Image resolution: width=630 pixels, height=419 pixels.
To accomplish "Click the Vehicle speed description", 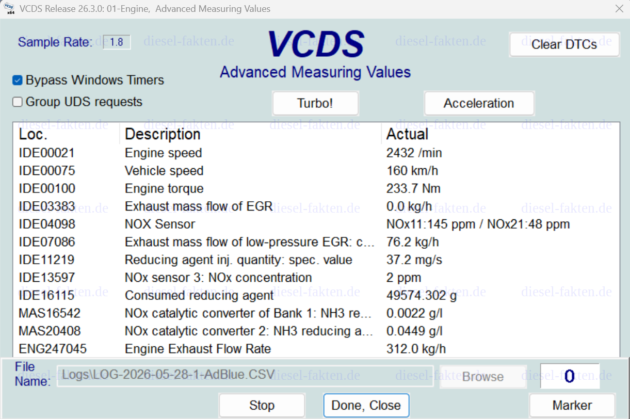I will (x=164, y=171).
